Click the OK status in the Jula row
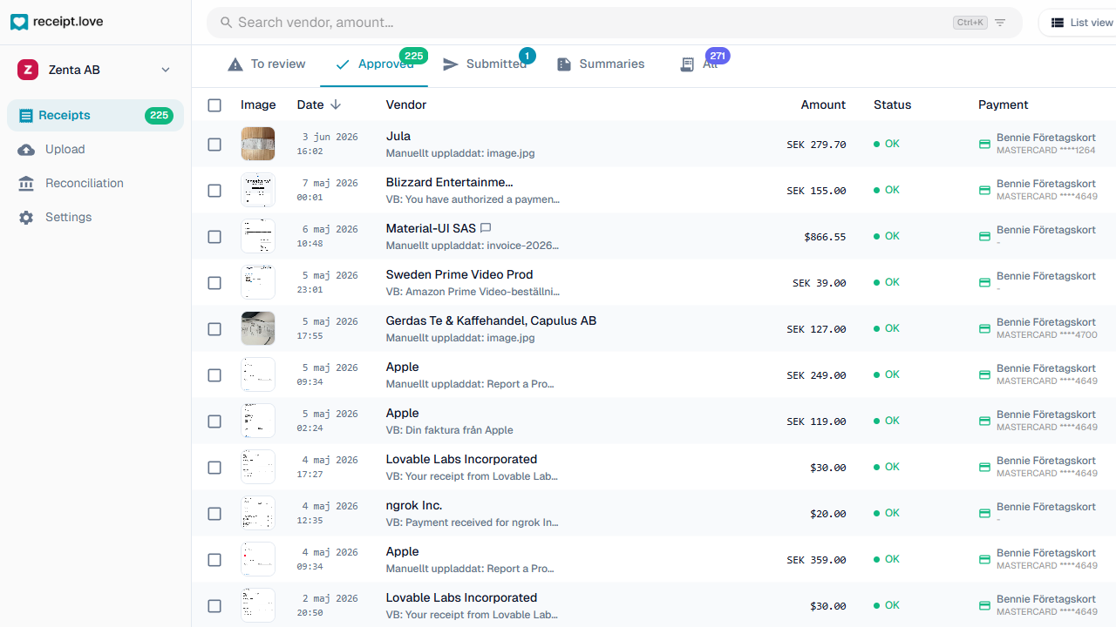Image resolution: width=1116 pixels, height=627 pixels. tap(887, 144)
